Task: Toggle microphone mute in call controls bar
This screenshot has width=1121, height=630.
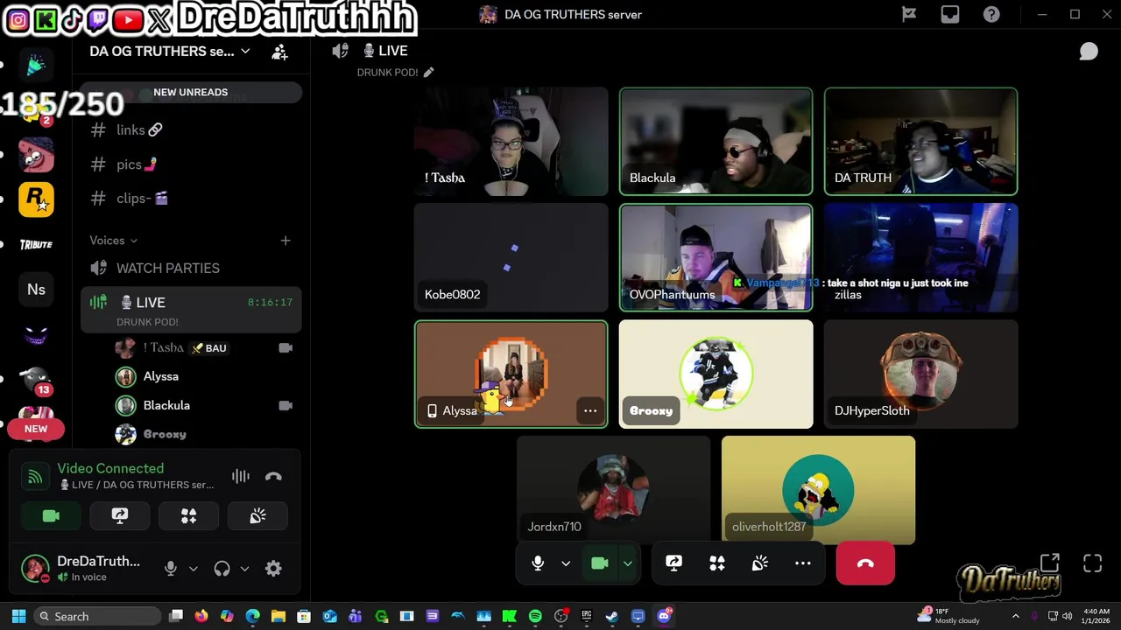Action: (538, 563)
